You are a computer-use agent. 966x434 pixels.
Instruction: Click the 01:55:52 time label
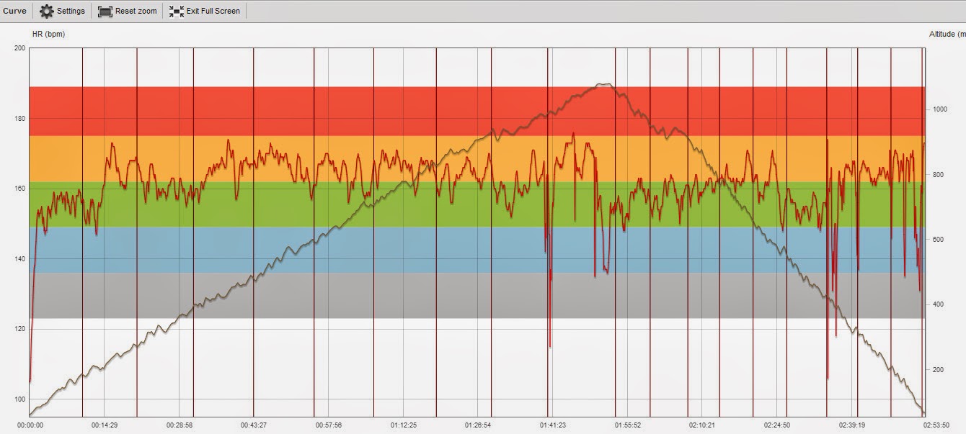(627, 425)
